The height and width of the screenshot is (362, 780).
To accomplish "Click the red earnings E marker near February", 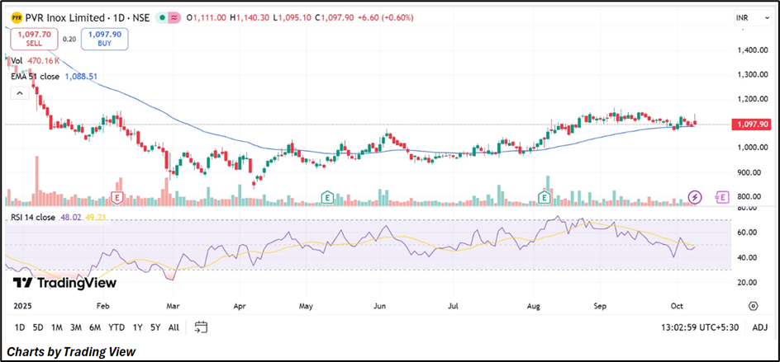I will [117, 197].
